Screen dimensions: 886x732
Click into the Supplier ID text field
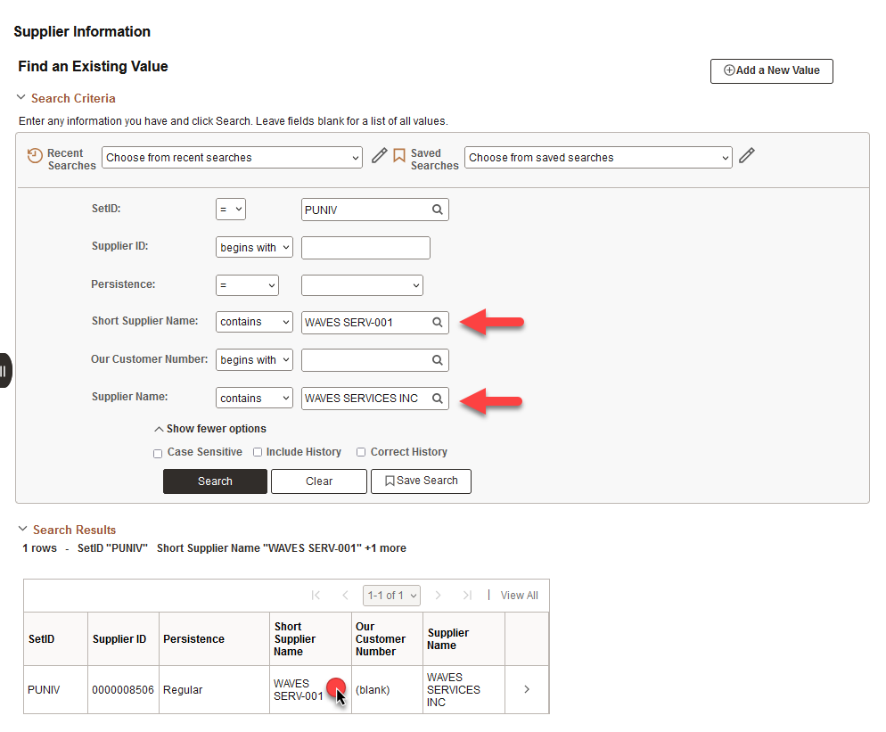pos(365,248)
